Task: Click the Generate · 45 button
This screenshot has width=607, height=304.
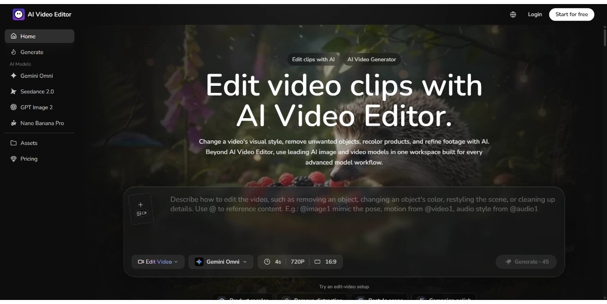Action: [526, 262]
